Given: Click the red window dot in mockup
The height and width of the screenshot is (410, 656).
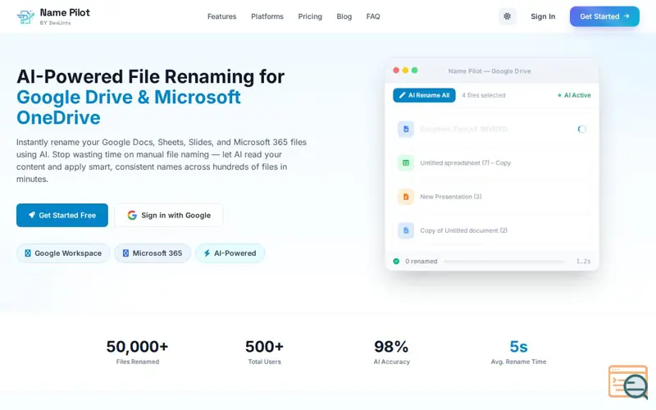Looking at the screenshot, I should point(396,71).
